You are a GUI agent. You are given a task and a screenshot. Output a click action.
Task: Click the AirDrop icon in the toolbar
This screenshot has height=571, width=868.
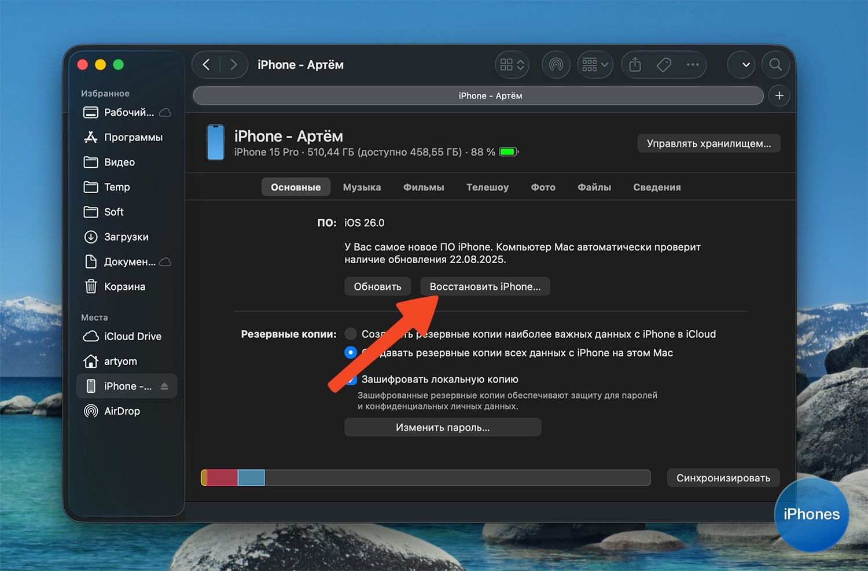pyautogui.click(x=556, y=65)
